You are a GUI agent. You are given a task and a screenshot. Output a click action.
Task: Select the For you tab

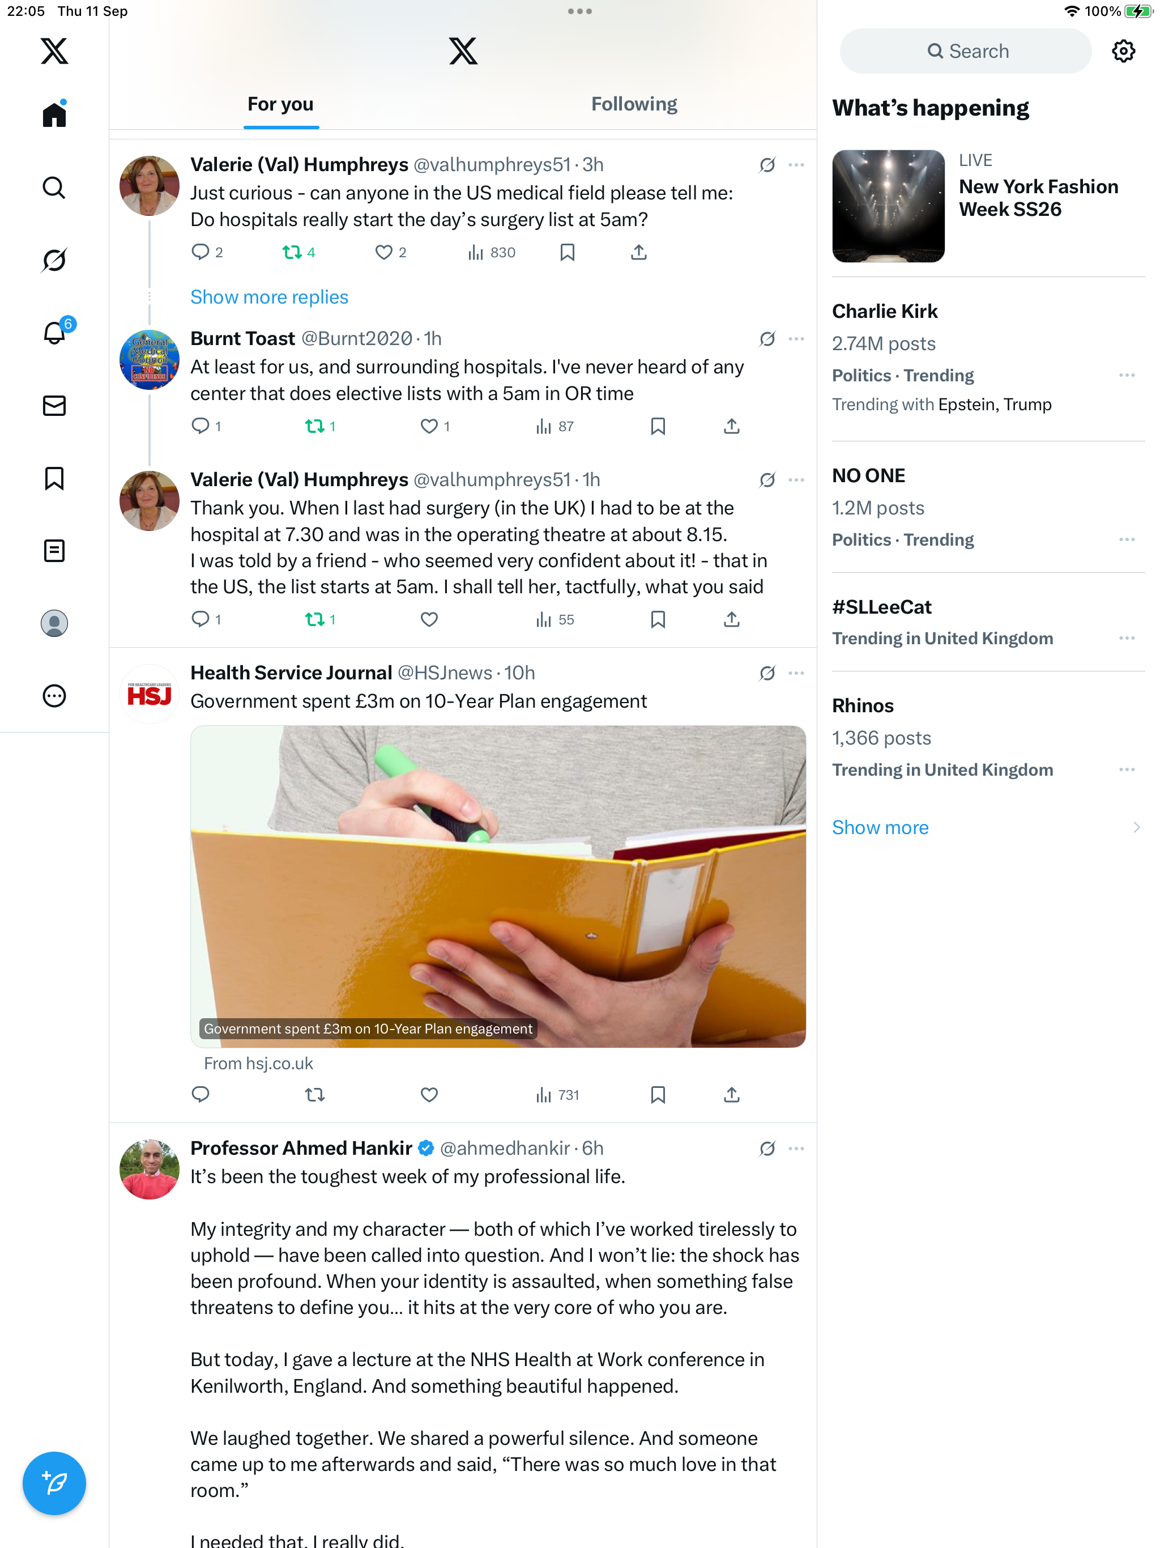280,104
